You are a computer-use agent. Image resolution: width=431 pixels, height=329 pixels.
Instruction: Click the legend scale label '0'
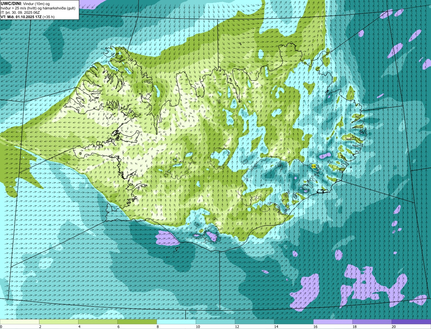click(x=1, y=327)
